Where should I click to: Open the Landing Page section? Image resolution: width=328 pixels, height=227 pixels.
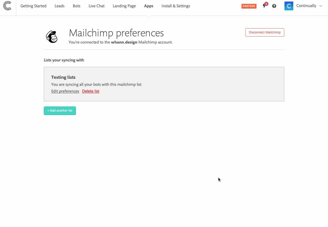point(124,6)
